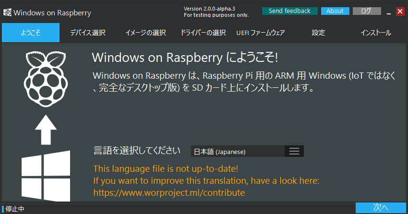Image resolution: width=408 pixels, height=214 pixels.
Task: Go to the イメージの選択 tab
Action: pyautogui.click(x=146, y=33)
